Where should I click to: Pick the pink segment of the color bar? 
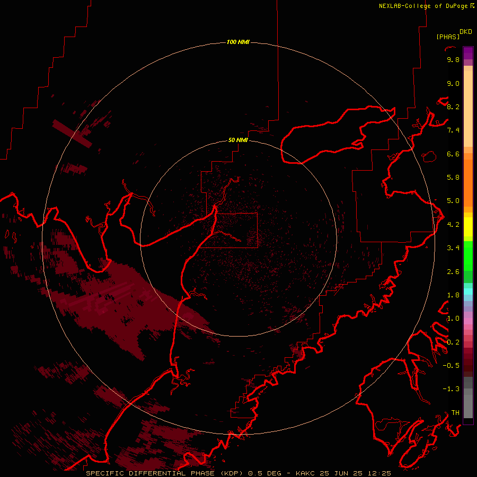pyautogui.click(x=468, y=321)
